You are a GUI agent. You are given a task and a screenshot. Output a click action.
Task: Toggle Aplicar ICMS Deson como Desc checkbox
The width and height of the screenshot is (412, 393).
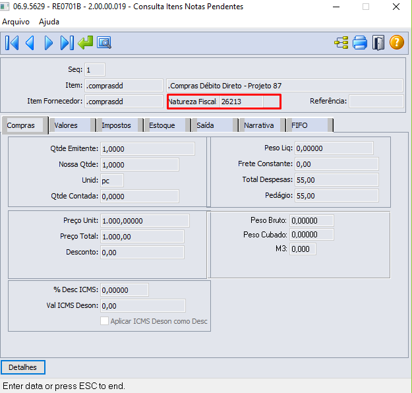coord(104,321)
